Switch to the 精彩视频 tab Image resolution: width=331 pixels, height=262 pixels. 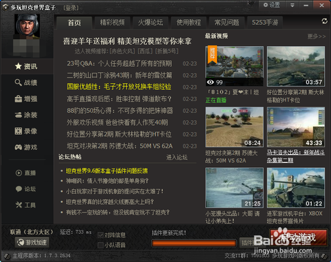tap(112, 23)
